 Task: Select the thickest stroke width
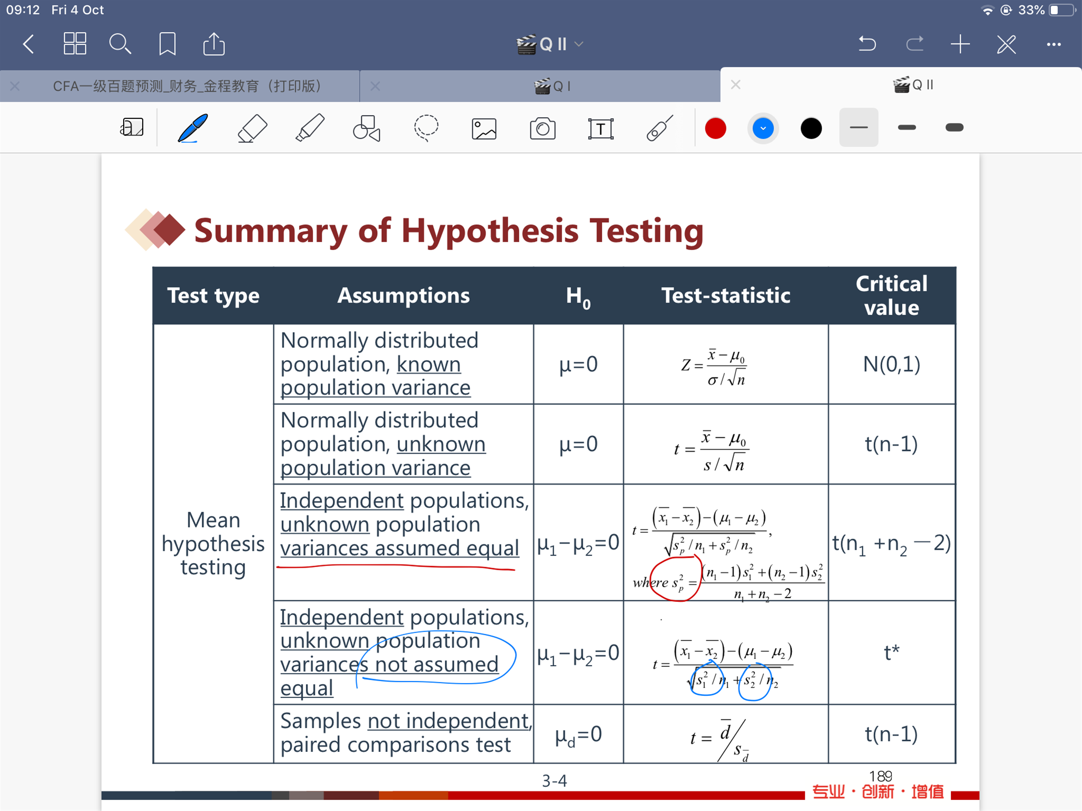tap(954, 127)
